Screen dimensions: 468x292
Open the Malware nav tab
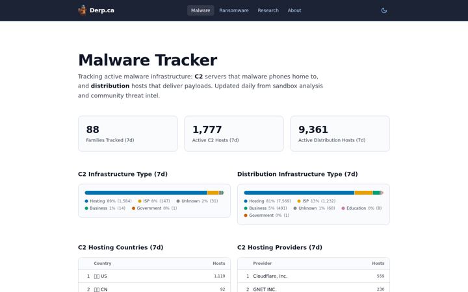pos(201,10)
